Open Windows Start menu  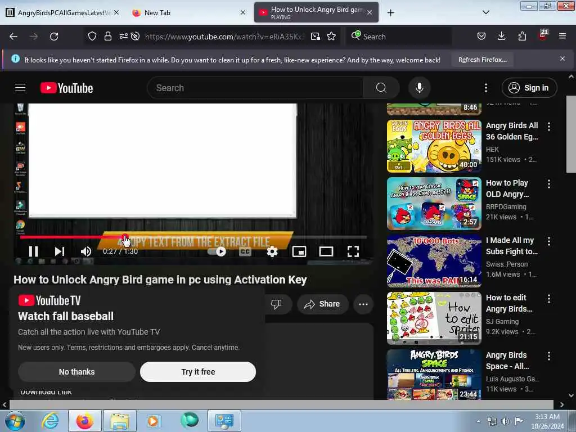(15, 421)
